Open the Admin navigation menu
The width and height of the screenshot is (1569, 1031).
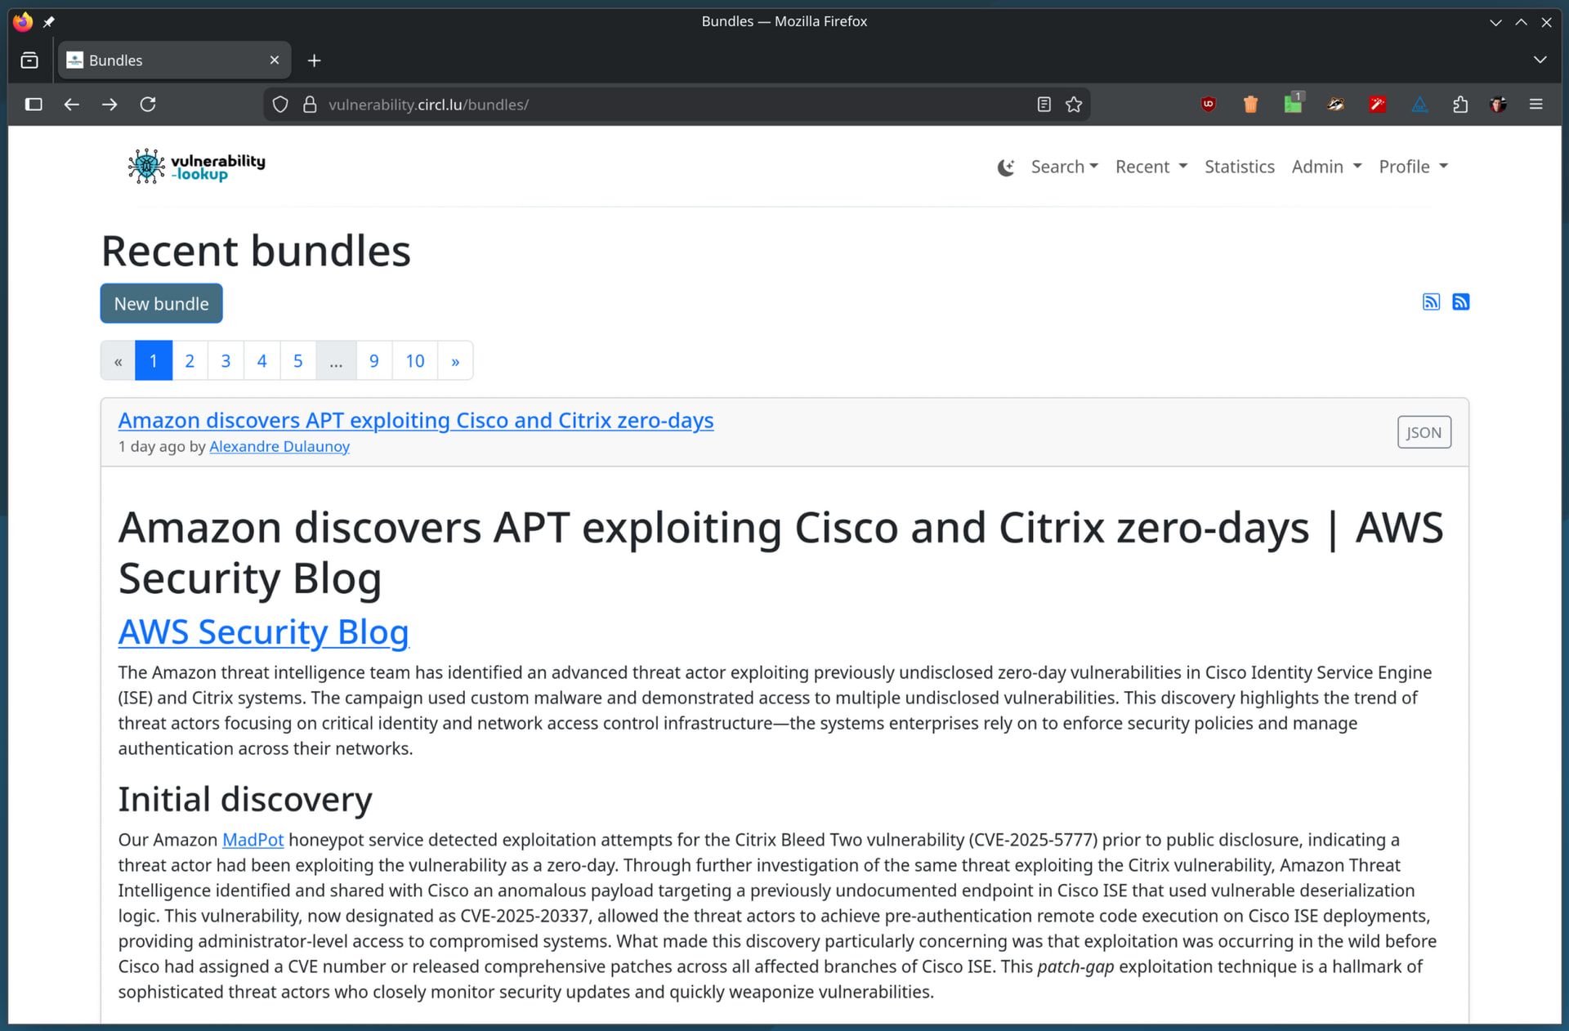click(x=1326, y=167)
